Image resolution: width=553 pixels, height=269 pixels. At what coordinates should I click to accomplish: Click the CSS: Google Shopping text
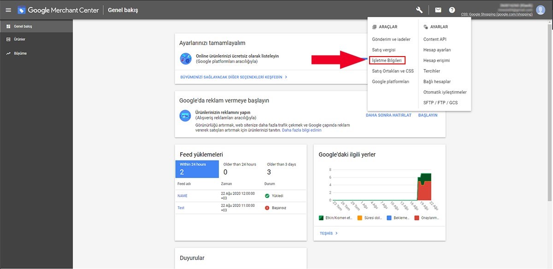click(496, 15)
